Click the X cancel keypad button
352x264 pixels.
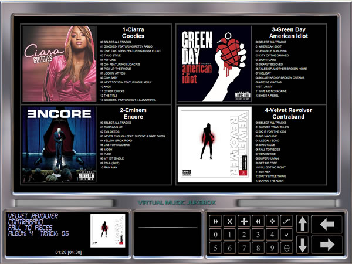(229, 221)
